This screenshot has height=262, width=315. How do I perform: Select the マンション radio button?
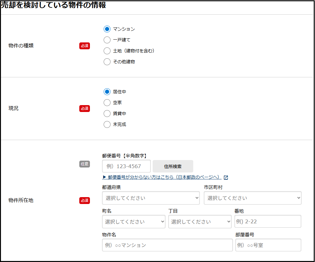[x=107, y=29]
